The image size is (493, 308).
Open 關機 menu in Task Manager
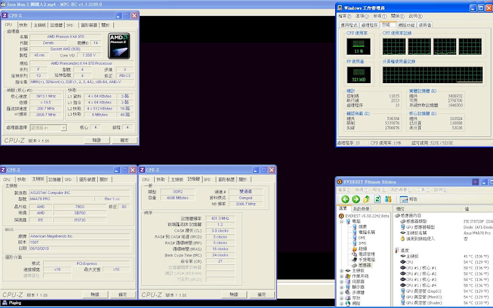pos(397,16)
